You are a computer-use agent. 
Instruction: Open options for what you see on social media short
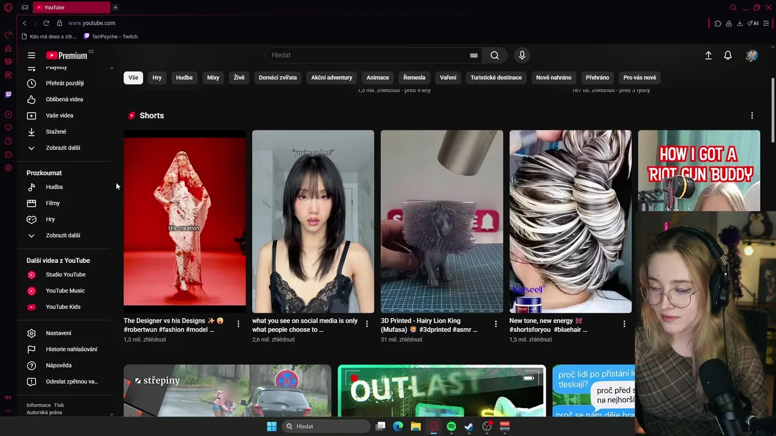point(367,324)
